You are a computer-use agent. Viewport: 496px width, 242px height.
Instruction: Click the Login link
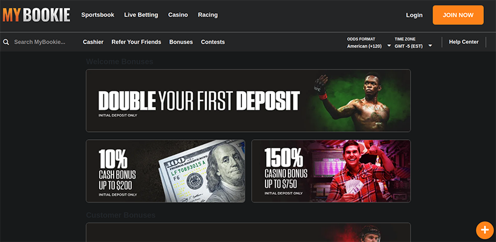414,15
